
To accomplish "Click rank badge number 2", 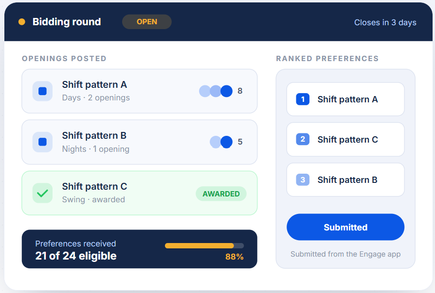I will (303, 139).
